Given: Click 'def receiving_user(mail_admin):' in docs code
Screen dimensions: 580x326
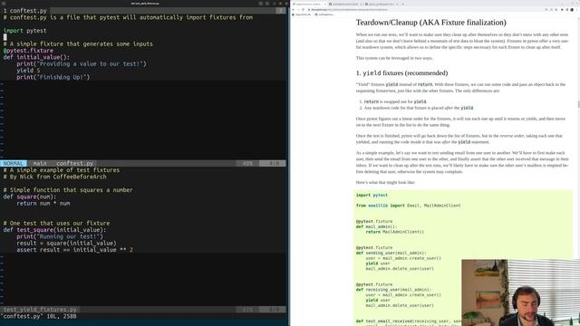Looking at the screenshot, I should click(x=393, y=290).
